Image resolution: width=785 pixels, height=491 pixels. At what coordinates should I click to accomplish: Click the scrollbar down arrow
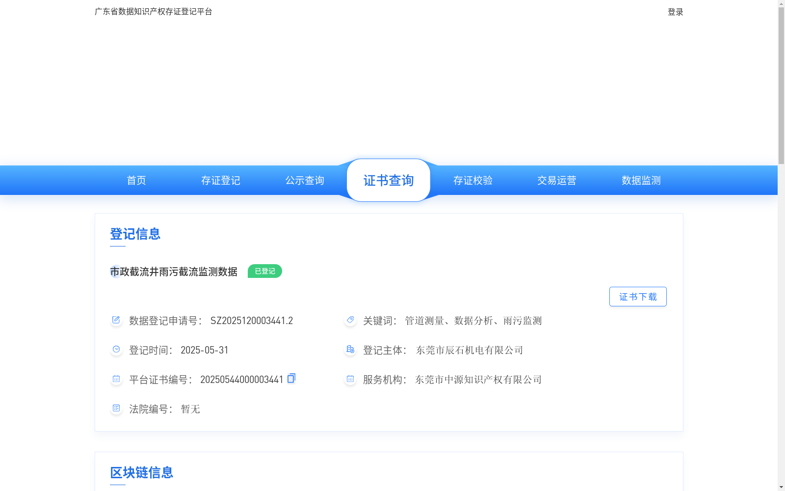tap(781, 487)
